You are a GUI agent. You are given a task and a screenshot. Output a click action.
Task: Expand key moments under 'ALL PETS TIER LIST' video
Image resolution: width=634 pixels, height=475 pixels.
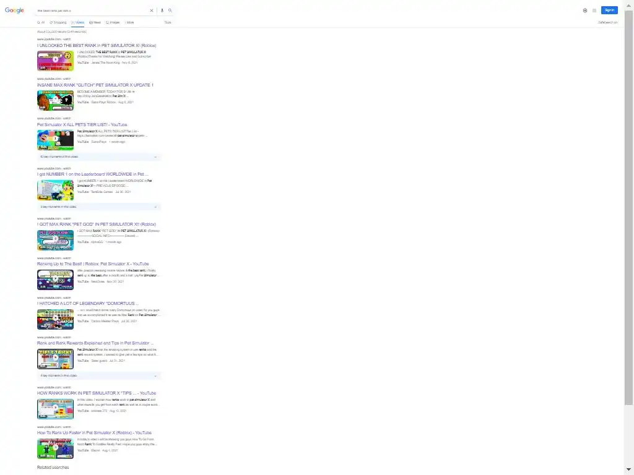click(x=99, y=156)
